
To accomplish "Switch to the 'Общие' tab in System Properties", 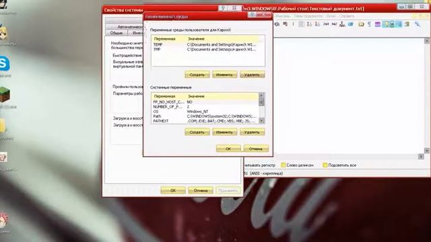I will pos(117,33).
